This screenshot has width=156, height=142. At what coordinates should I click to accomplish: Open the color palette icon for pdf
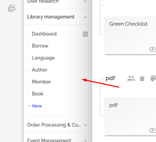[x=153, y=78]
